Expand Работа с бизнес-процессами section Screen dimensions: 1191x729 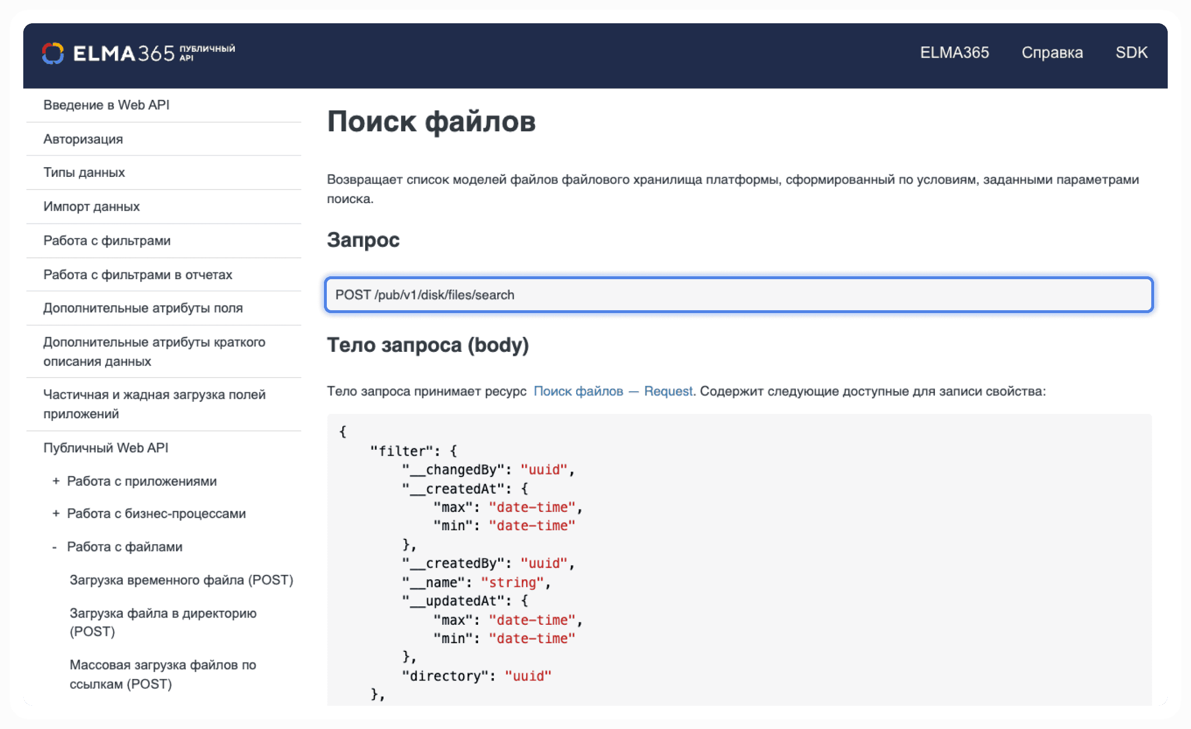(56, 514)
